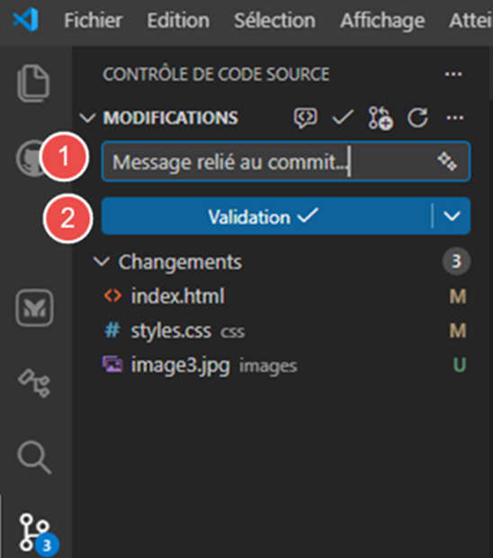Open Source Control view with badge 3
Screen dimensions: 493x558
39,535
